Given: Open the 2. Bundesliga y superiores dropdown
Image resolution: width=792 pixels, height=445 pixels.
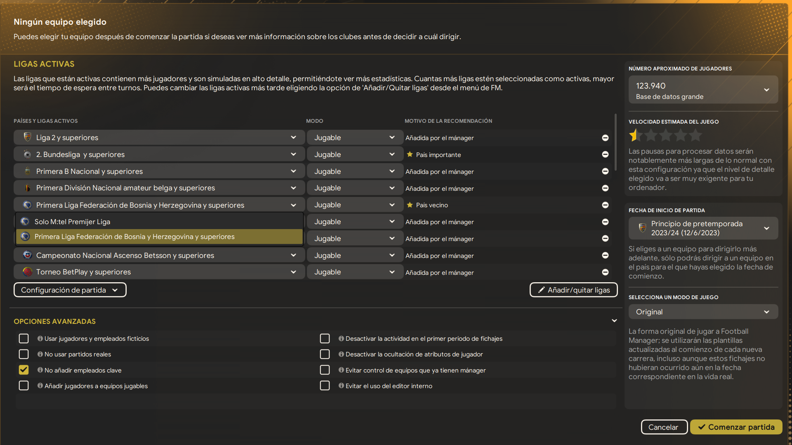Looking at the screenshot, I should 159,155.
